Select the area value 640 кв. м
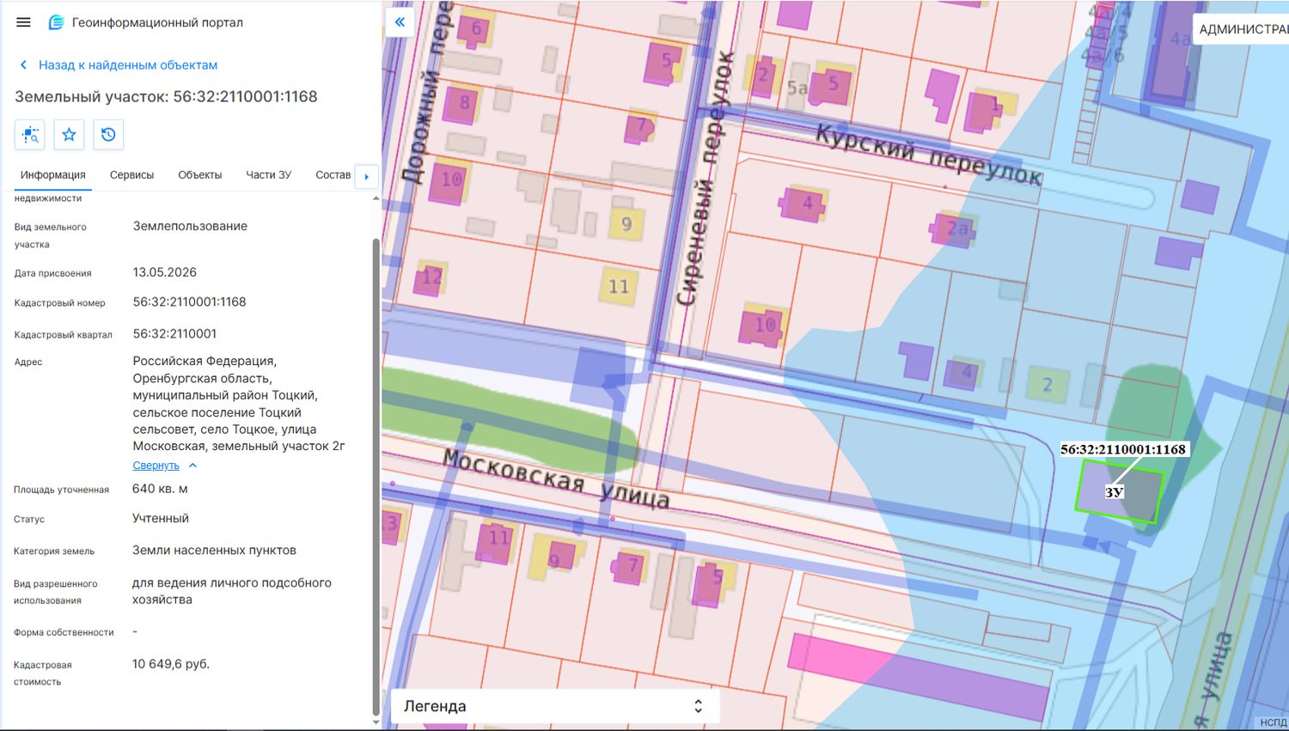The height and width of the screenshot is (731, 1289). click(160, 489)
